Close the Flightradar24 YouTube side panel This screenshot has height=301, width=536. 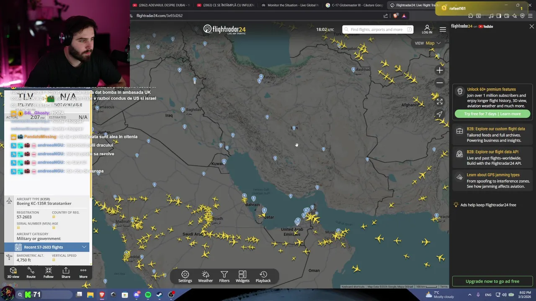[x=532, y=26]
